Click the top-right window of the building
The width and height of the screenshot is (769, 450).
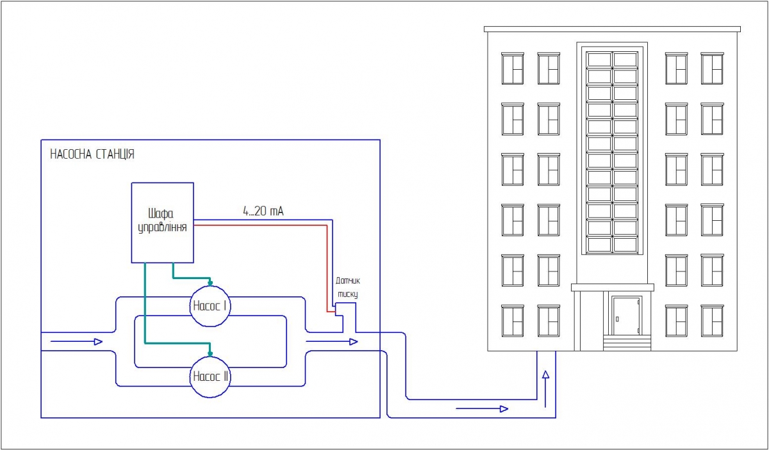click(x=711, y=68)
